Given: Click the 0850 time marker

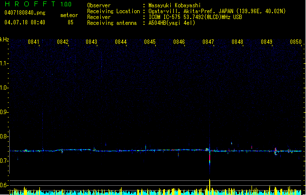Looking at the screenshot, I should coord(296,42).
